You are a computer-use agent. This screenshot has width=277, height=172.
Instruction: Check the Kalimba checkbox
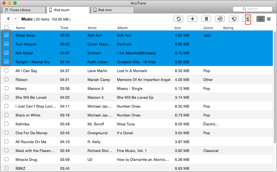[x=6, y=124]
